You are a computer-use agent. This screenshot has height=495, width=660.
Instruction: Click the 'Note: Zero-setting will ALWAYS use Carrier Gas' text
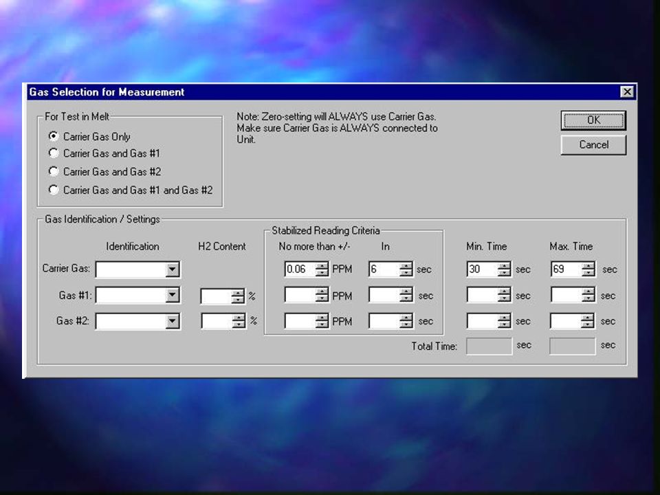[336, 117]
